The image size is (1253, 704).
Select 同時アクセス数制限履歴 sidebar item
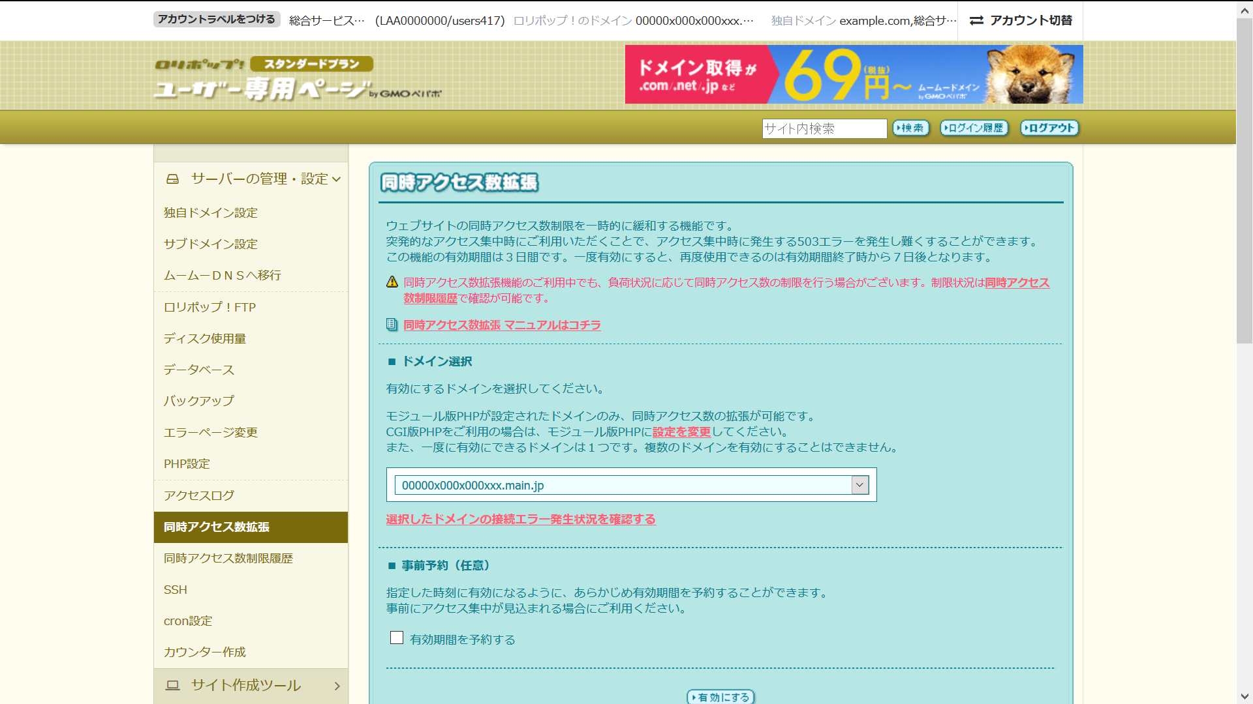pyautogui.click(x=228, y=558)
